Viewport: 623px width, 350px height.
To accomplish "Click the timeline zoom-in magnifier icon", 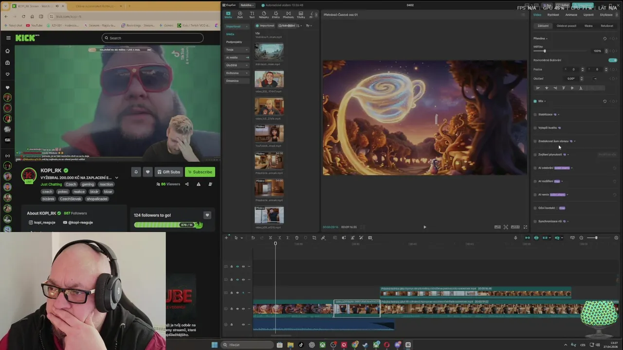I will [x=616, y=238].
